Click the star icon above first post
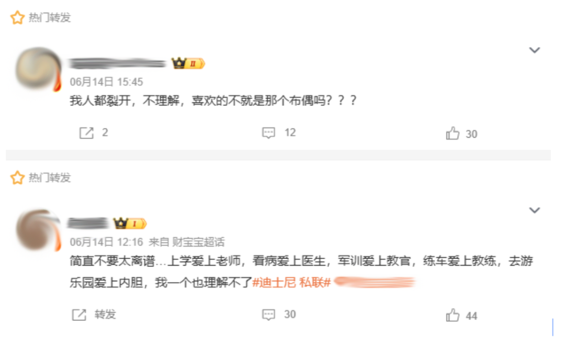Image resolution: width=565 pixels, height=343 pixels. click(17, 17)
